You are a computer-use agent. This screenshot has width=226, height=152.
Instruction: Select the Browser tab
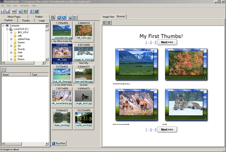tap(121, 17)
